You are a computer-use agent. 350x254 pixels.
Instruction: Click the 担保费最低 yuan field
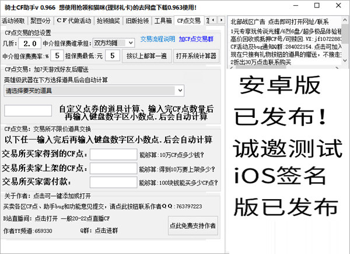tap(112, 55)
